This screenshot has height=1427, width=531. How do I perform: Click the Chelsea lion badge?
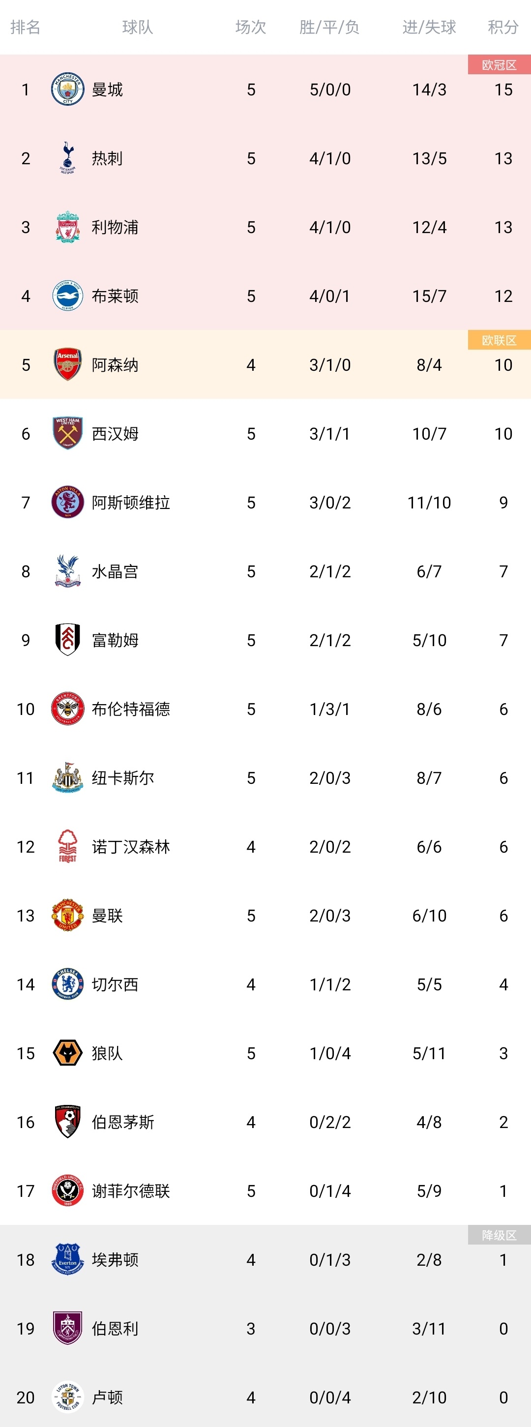tap(67, 984)
